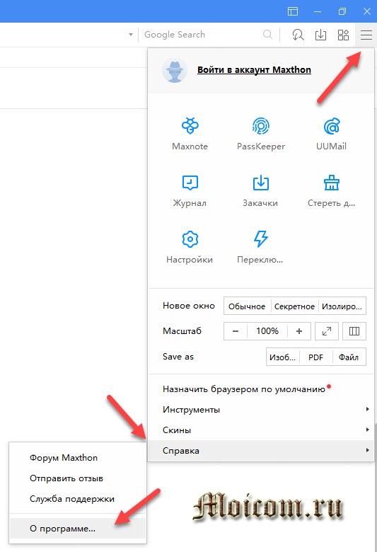
Task: Zoom in with the plus button
Action: tap(299, 331)
